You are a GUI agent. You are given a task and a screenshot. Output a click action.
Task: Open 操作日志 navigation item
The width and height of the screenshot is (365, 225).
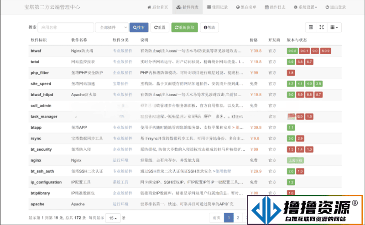coord(275,7)
